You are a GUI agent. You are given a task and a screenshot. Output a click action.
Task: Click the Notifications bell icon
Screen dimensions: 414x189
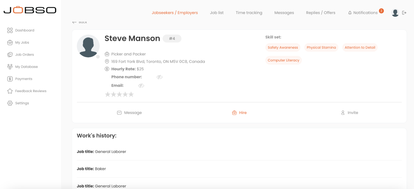tap(350, 13)
